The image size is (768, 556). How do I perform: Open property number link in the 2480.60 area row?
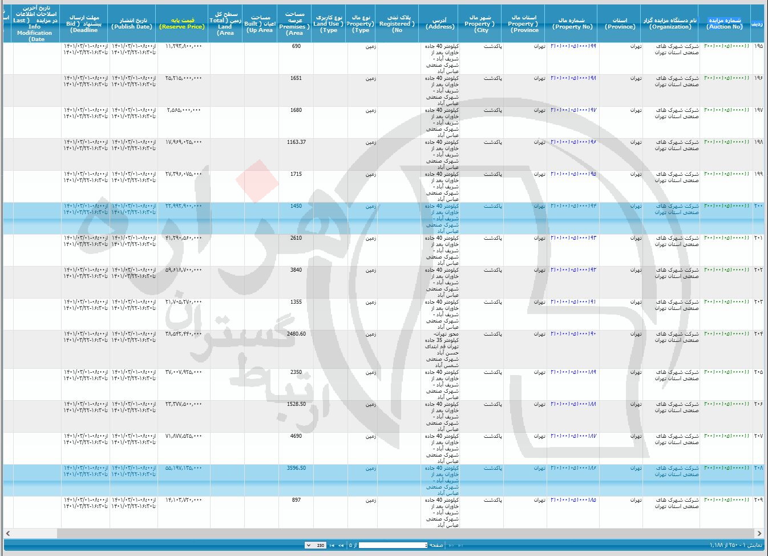[573, 333]
